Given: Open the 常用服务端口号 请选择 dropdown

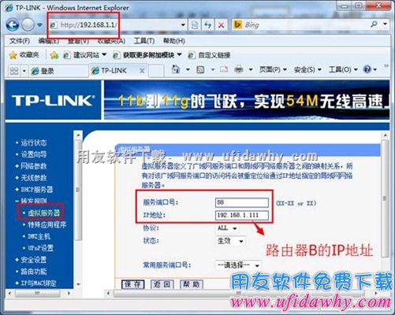Looking at the screenshot, I should pos(239,265).
